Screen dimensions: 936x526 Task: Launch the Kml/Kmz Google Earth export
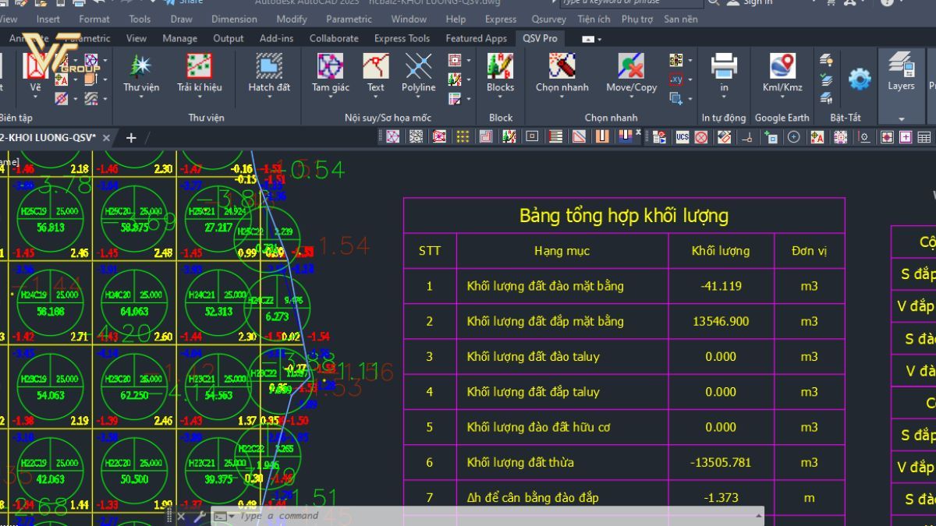782,68
